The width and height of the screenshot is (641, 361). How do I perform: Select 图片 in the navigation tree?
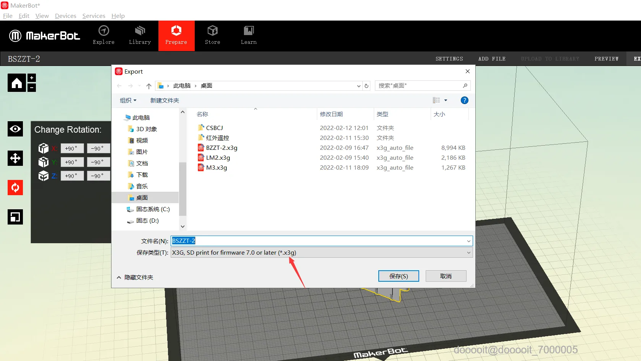point(142,152)
